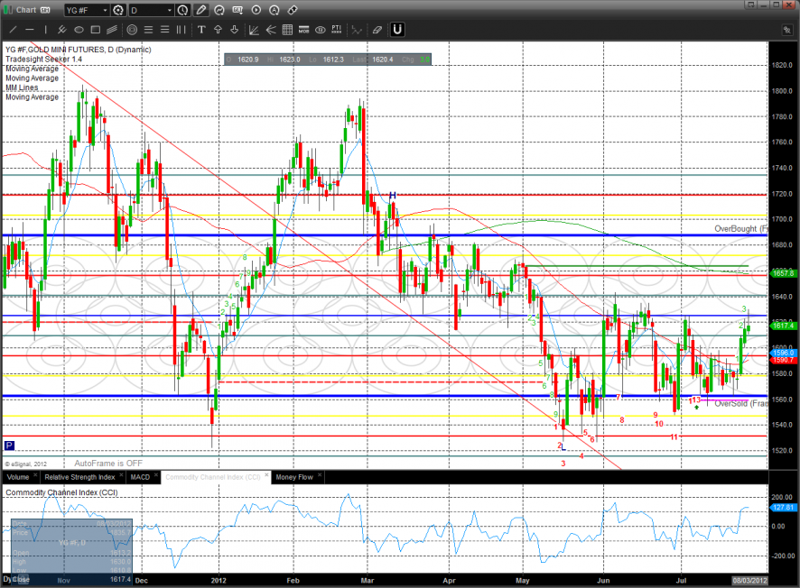This screenshot has height=588, width=800.
Task: Choose the rectangle drawing tool
Action: (98, 30)
